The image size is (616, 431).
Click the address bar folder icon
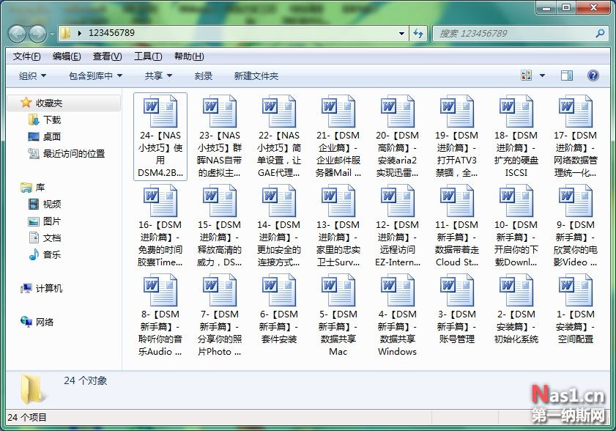(x=66, y=33)
